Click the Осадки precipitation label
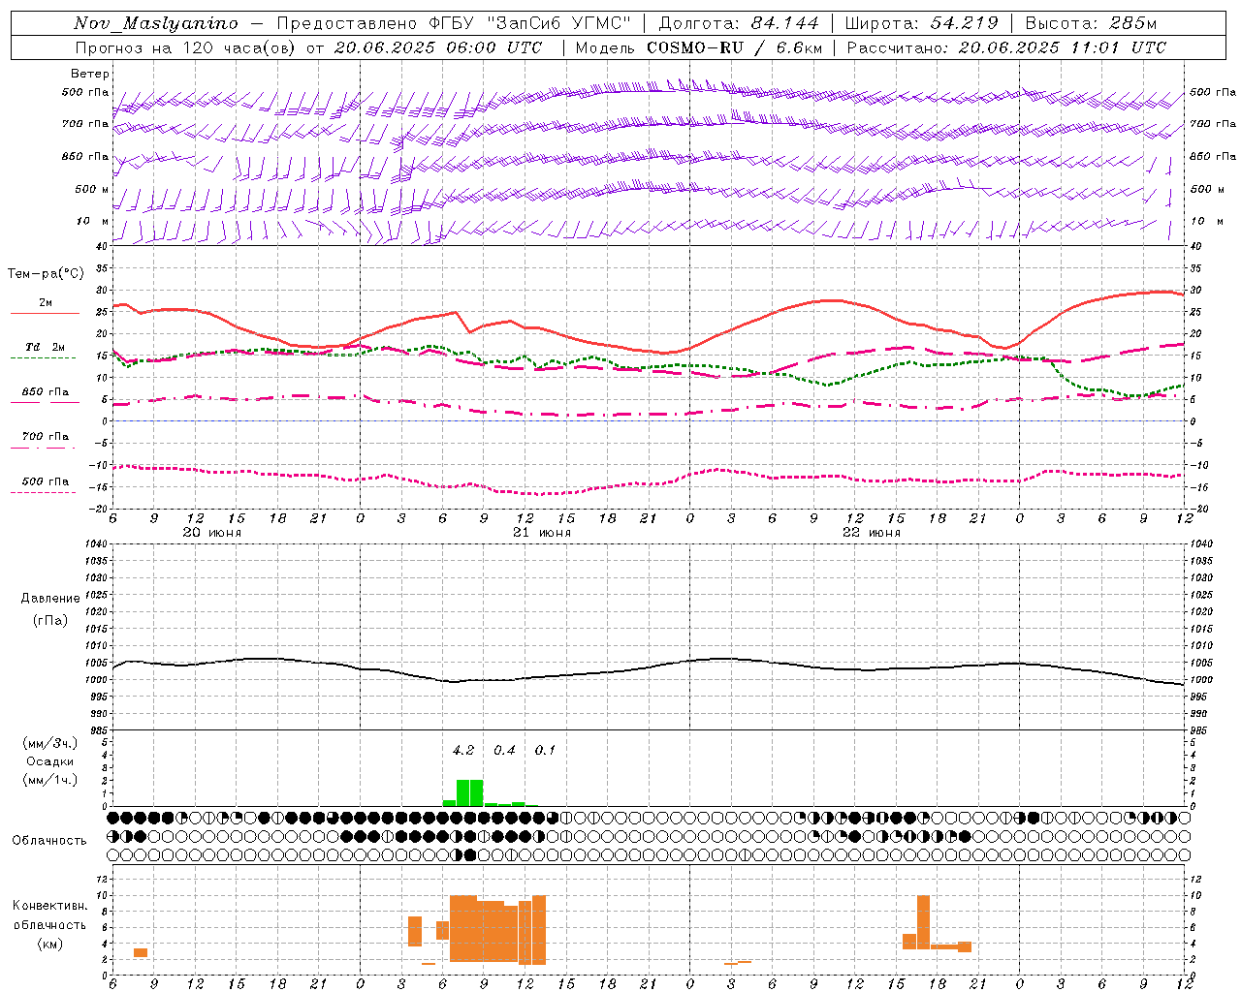Screen dimensions: 1241x992 coord(50,761)
